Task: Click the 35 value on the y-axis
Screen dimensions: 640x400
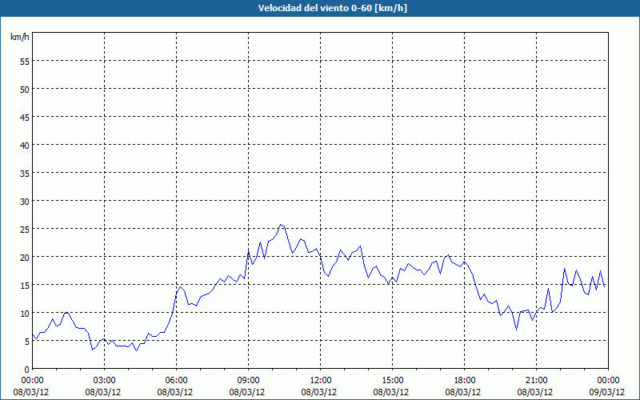Action: point(24,174)
